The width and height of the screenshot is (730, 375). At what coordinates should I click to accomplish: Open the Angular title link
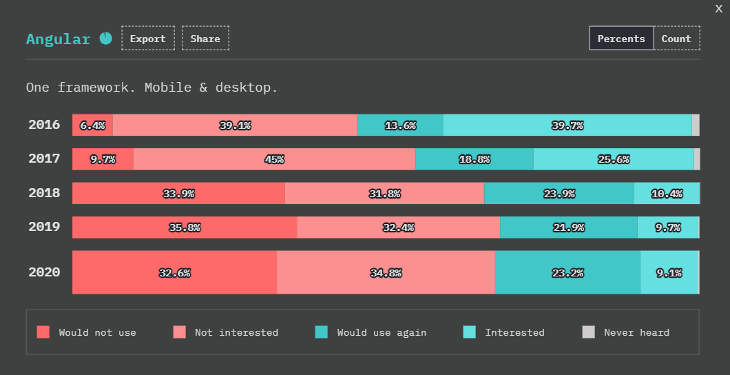click(59, 39)
